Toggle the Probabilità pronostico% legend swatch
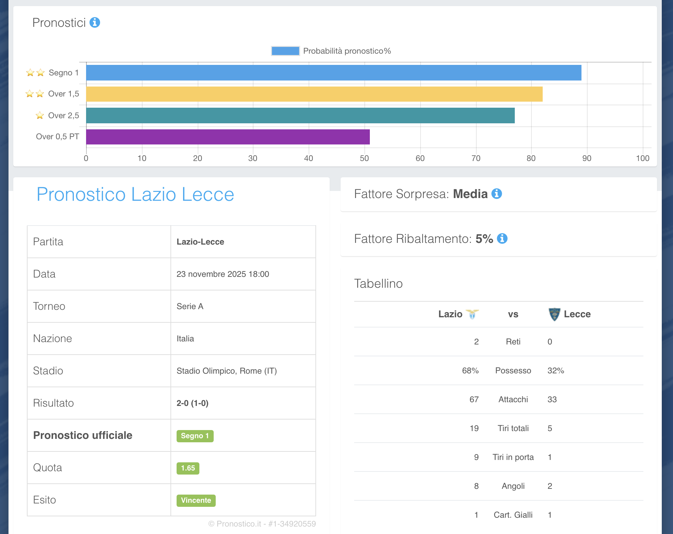Image resolution: width=673 pixels, height=534 pixels. pyautogui.click(x=285, y=51)
